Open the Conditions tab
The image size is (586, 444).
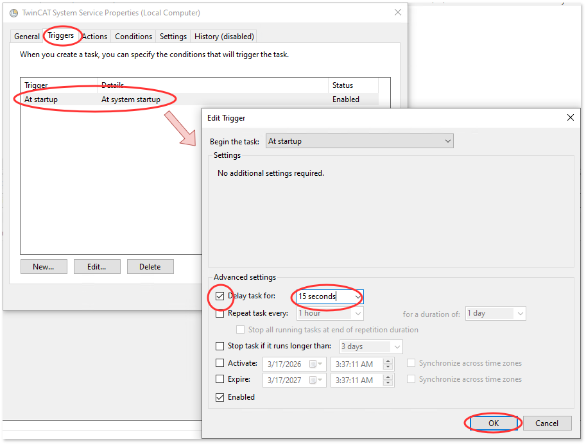pyautogui.click(x=134, y=37)
